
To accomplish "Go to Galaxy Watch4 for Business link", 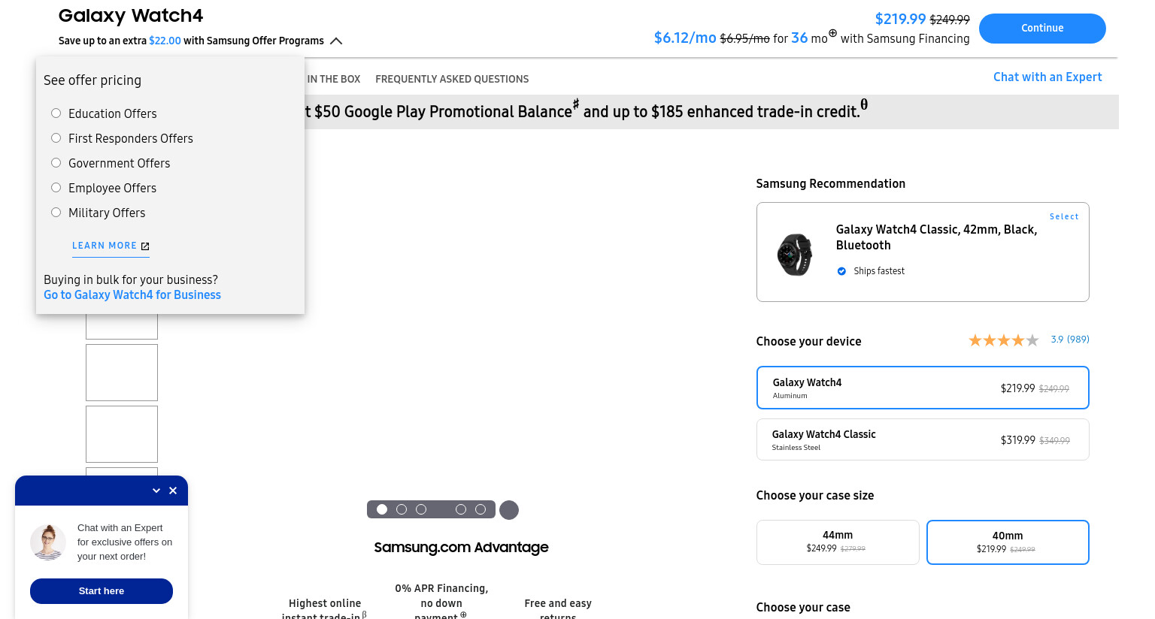I will (132, 295).
